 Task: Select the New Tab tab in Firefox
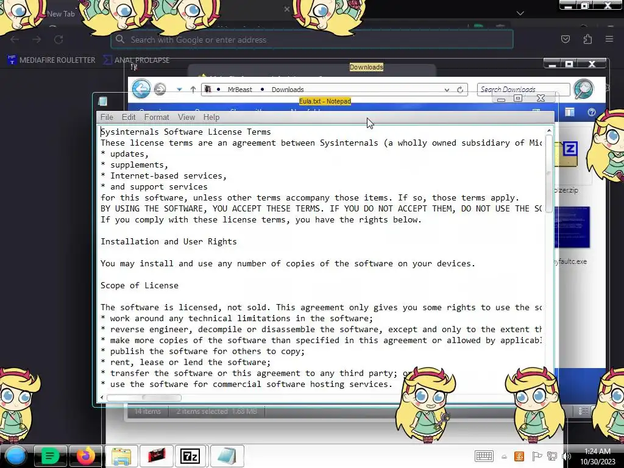(x=60, y=13)
